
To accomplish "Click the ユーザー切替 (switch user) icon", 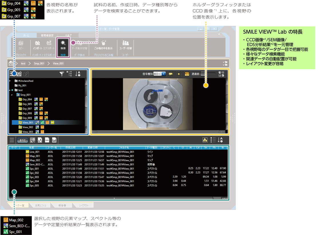I will (125, 43).
